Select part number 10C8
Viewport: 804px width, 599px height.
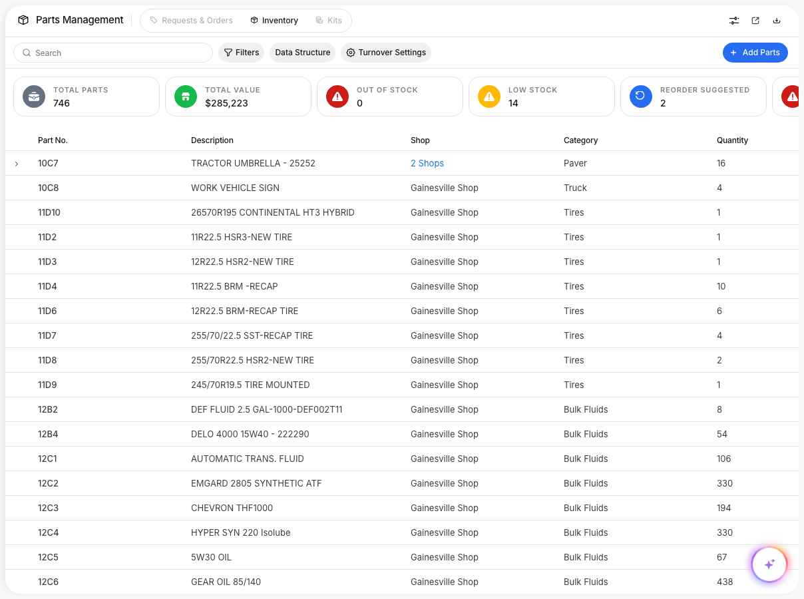point(49,188)
